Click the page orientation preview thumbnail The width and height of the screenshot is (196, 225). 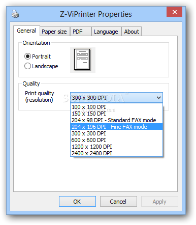pos(83,60)
